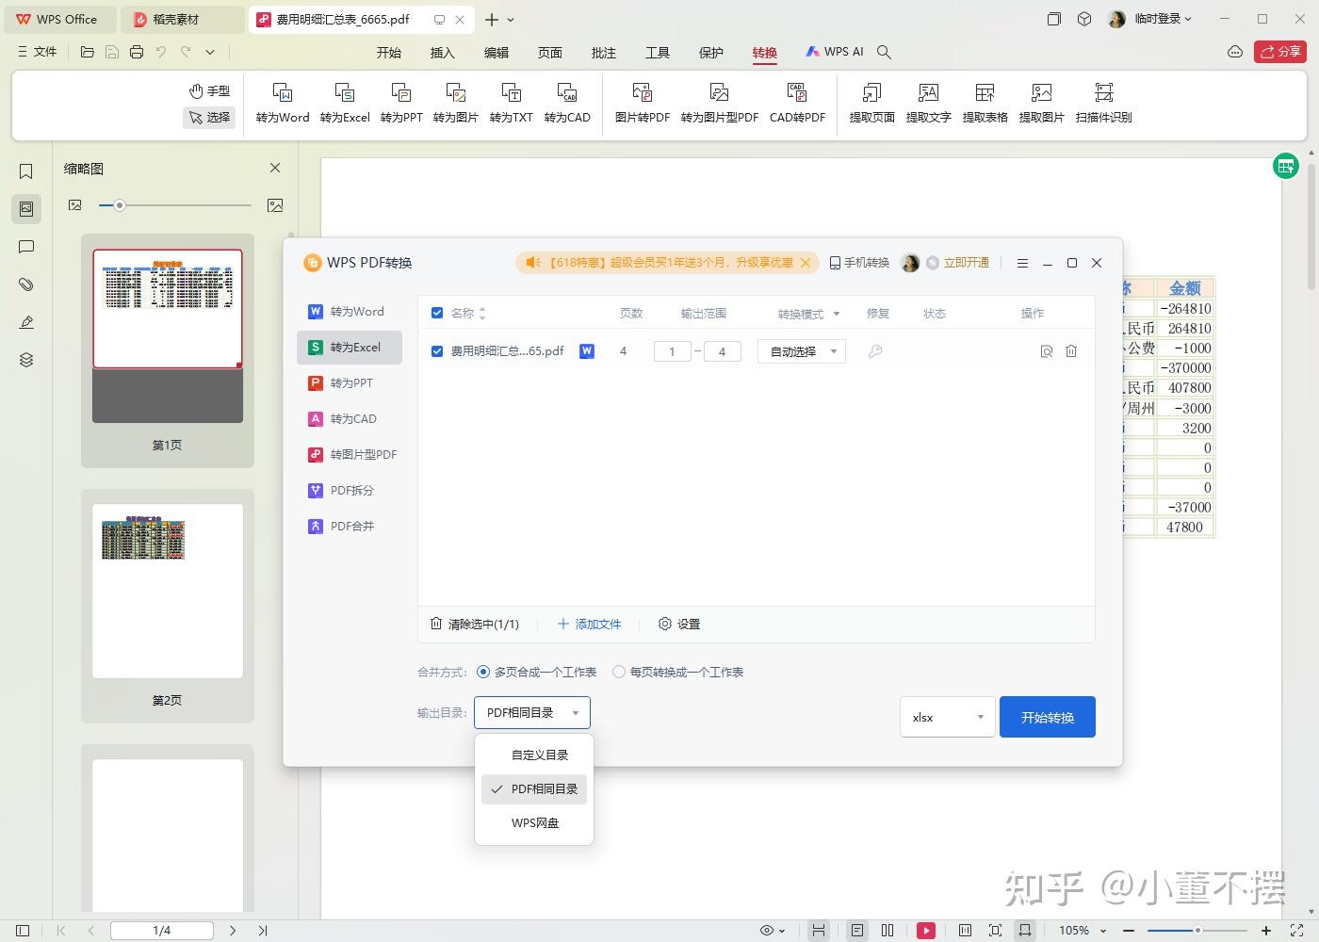Click the 手机转换 button
The height and width of the screenshot is (942, 1319).
click(859, 263)
